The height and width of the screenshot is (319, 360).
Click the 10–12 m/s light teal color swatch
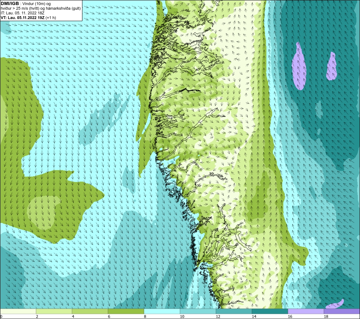pos(198,311)
